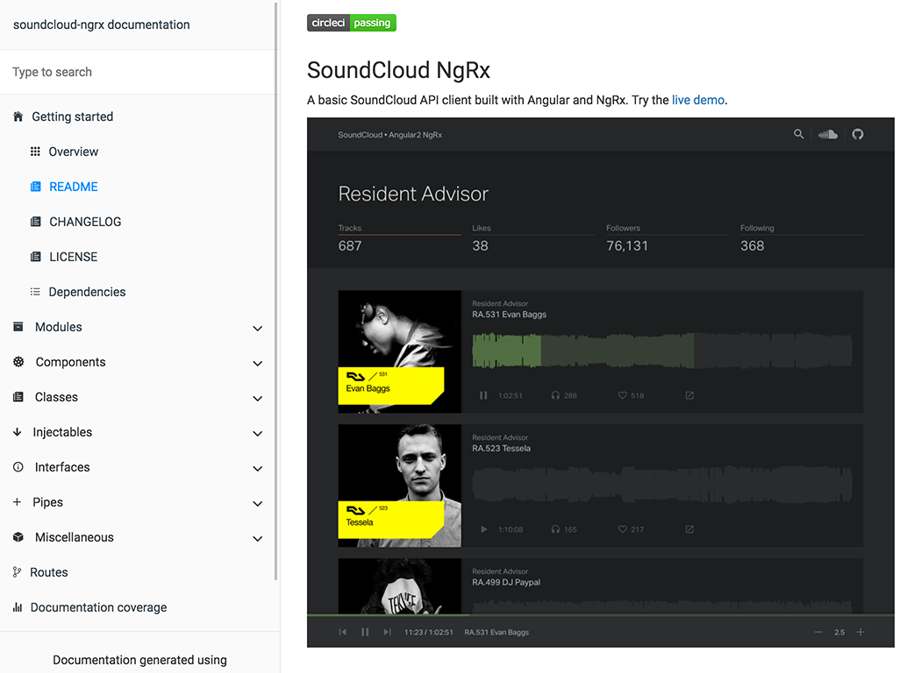Click the heart likes icon on RA.523 Tessela
Viewport: 921px width, 673px height.
pyautogui.click(x=621, y=529)
